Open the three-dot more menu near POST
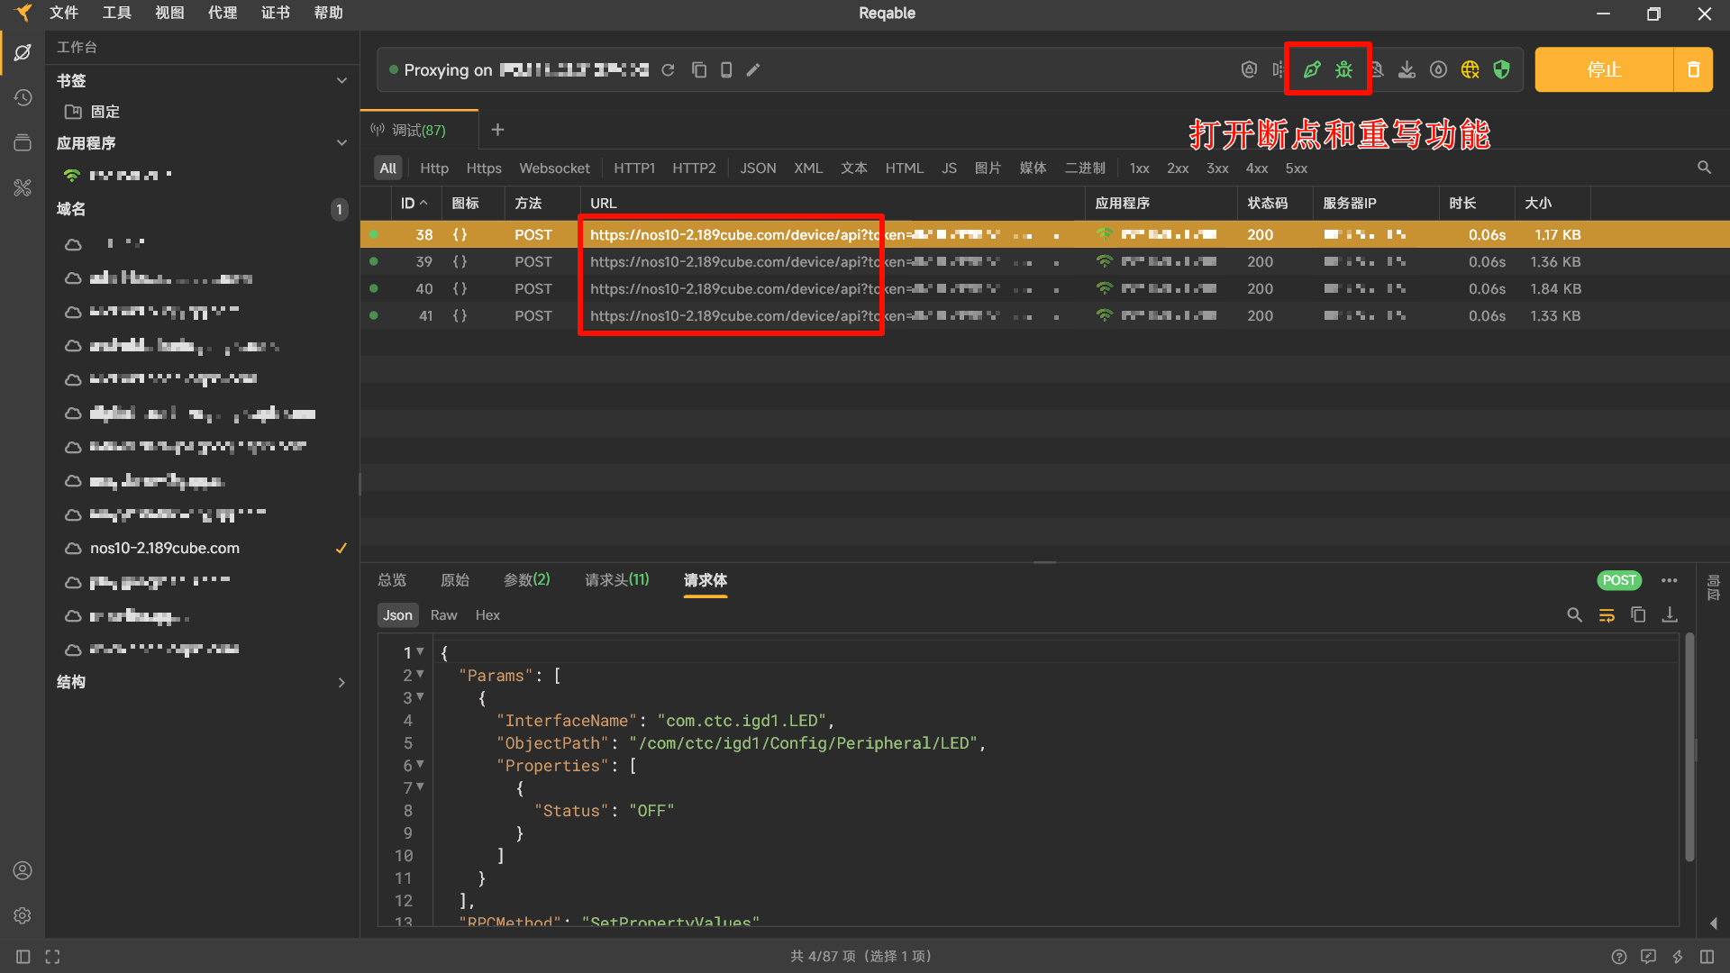The image size is (1730, 973). pyautogui.click(x=1669, y=580)
